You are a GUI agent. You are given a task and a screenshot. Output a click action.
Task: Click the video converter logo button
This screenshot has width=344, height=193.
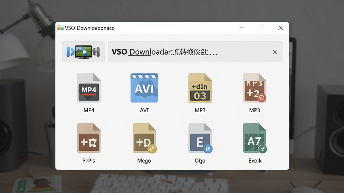click(x=84, y=52)
